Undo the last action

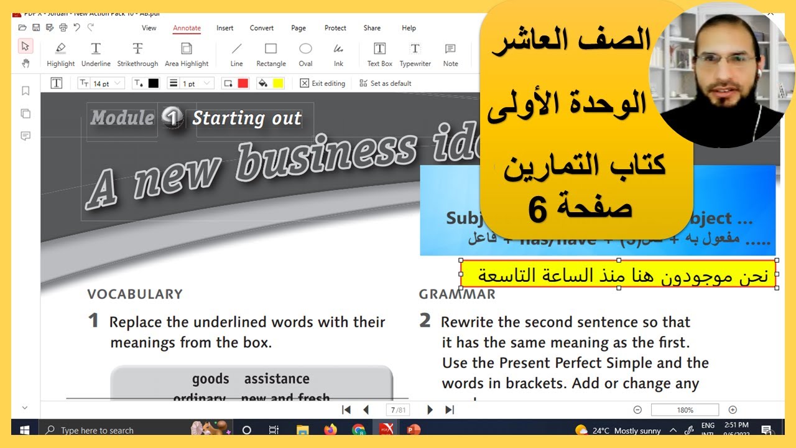[x=76, y=27]
